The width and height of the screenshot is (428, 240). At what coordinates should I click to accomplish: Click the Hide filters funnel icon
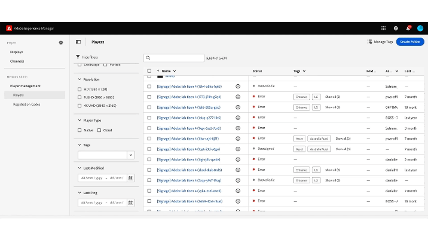(x=78, y=57)
